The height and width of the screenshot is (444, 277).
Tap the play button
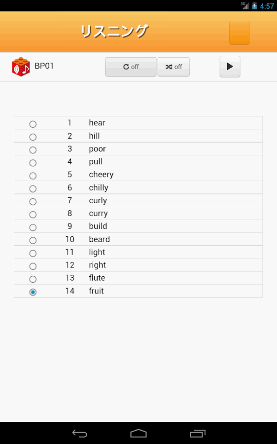pyautogui.click(x=230, y=67)
